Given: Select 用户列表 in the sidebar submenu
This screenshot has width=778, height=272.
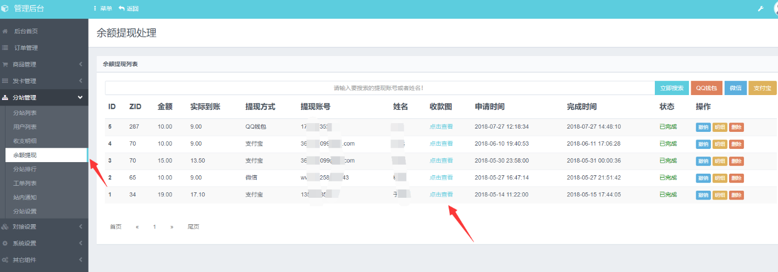Looking at the screenshot, I should [25, 127].
